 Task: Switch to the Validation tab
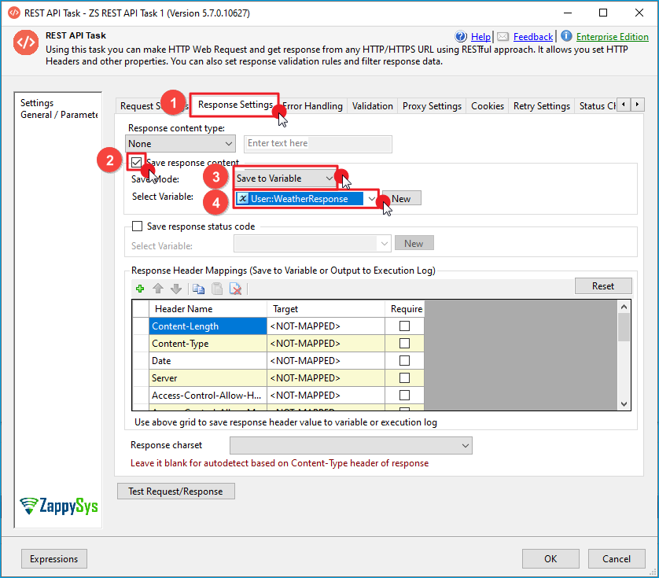[372, 106]
